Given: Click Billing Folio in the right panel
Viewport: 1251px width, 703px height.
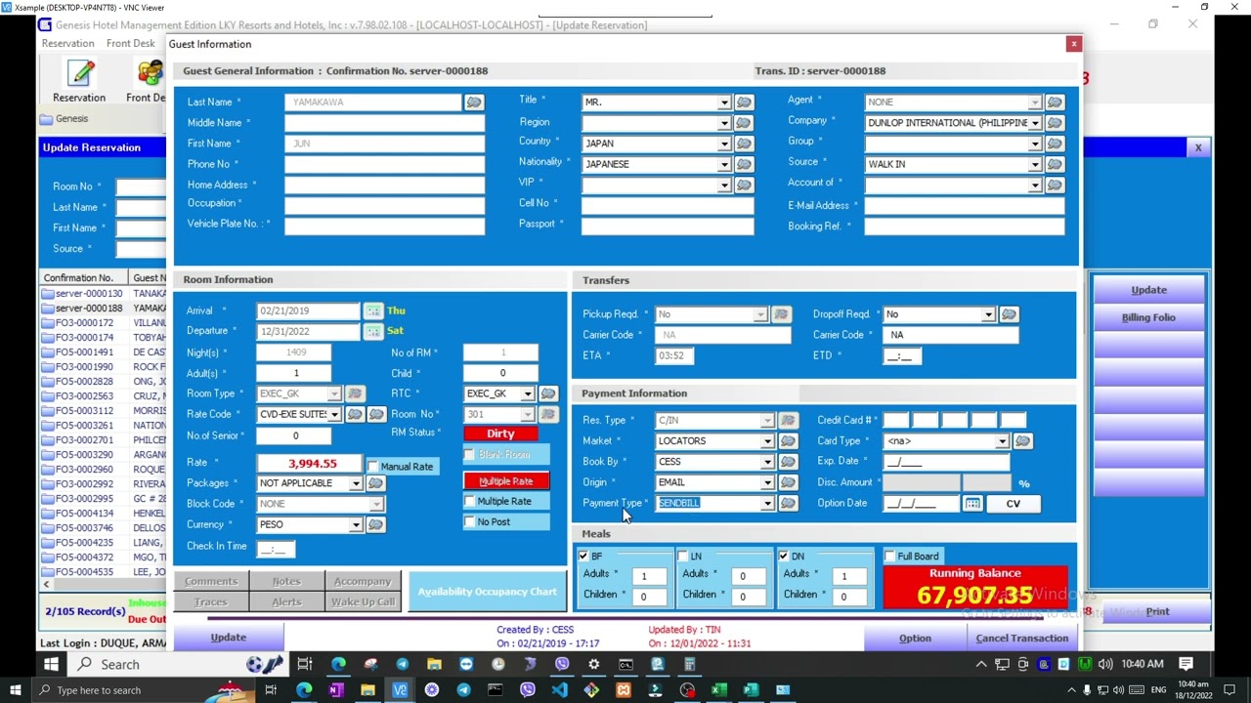Looking at the screenshot, I should [x=1148, y=317].
